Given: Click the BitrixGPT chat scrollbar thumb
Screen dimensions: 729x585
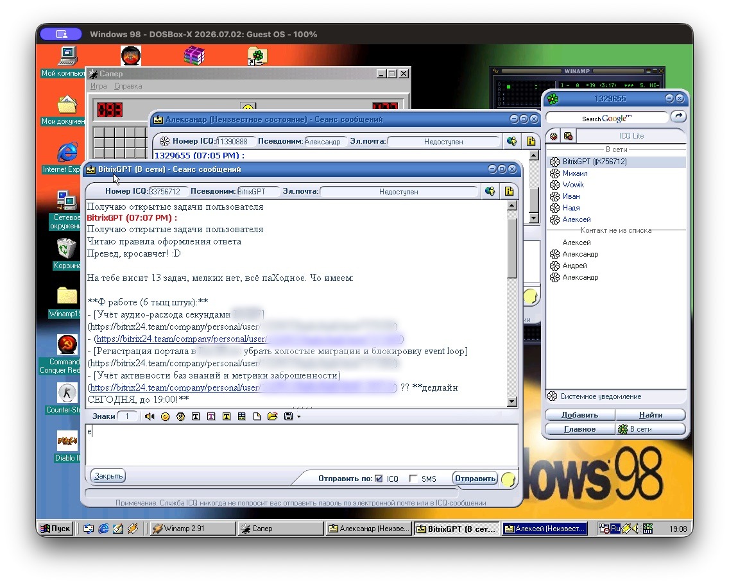Looking at the screenshot, I should 512,249.
